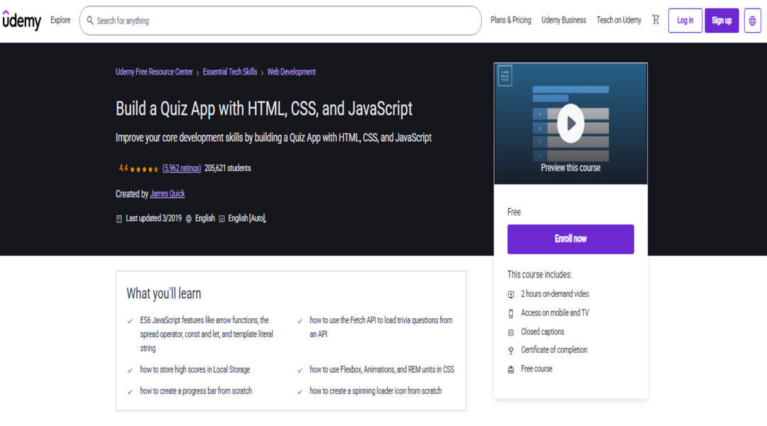Click the calendar icon by Last updated

(119, 219)
